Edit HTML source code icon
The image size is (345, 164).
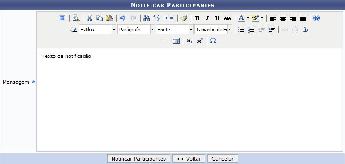(170, 18)
